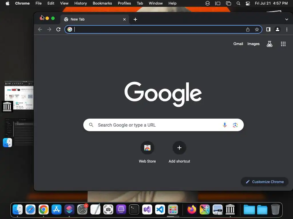This screenshot has height=219, width=293.
Task: Open the Images link
Action: pos(254,44)
